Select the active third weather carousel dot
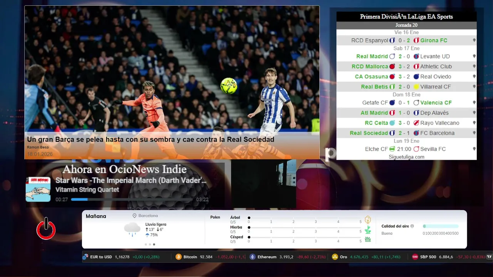Screen dimensions: 493x277 coord(154,244)
